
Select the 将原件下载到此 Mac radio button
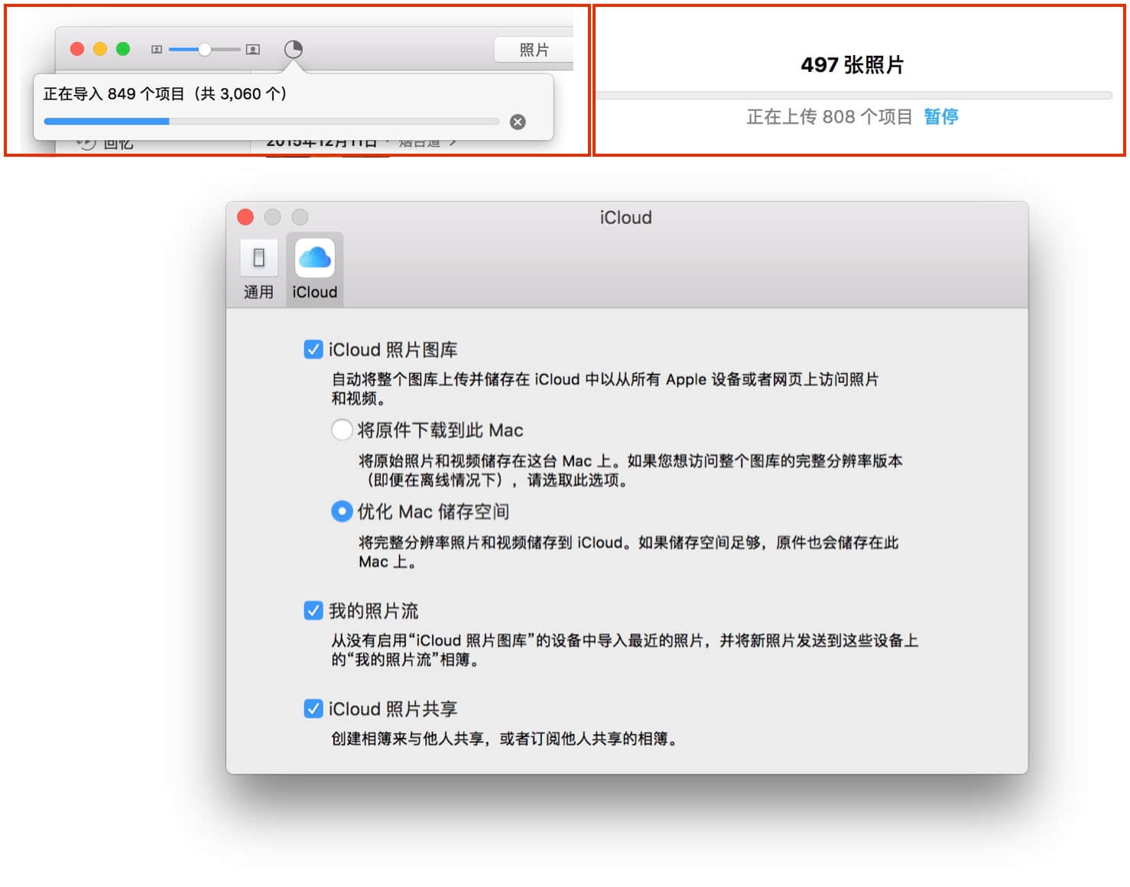point(342,430)
